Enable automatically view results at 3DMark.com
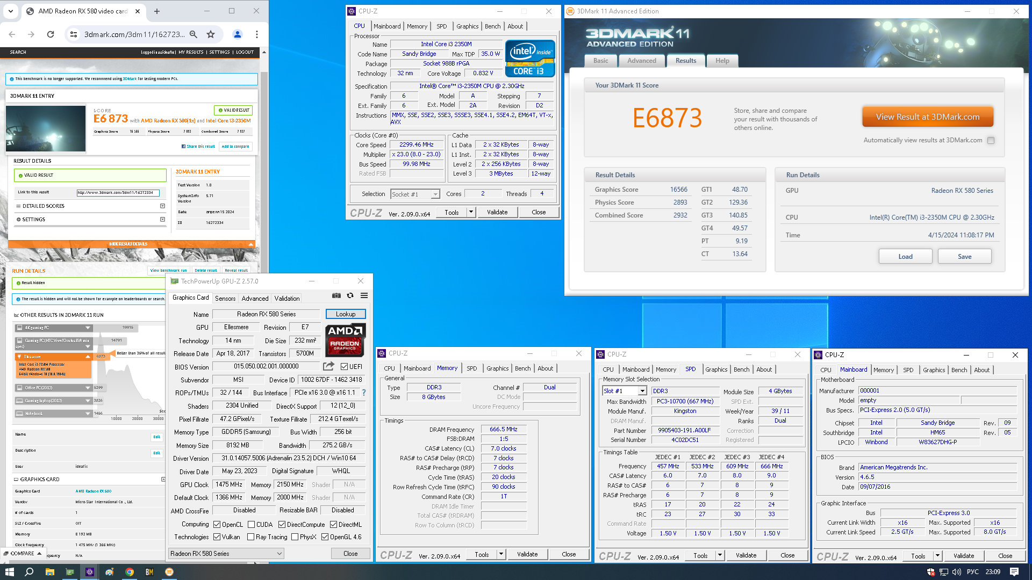 (x=991, y=141)
